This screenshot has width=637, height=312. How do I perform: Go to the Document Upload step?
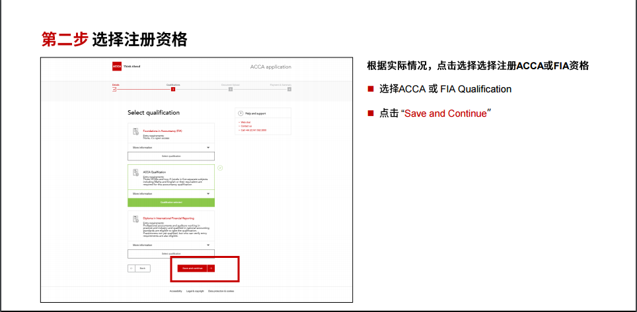[x=231, y=89]
